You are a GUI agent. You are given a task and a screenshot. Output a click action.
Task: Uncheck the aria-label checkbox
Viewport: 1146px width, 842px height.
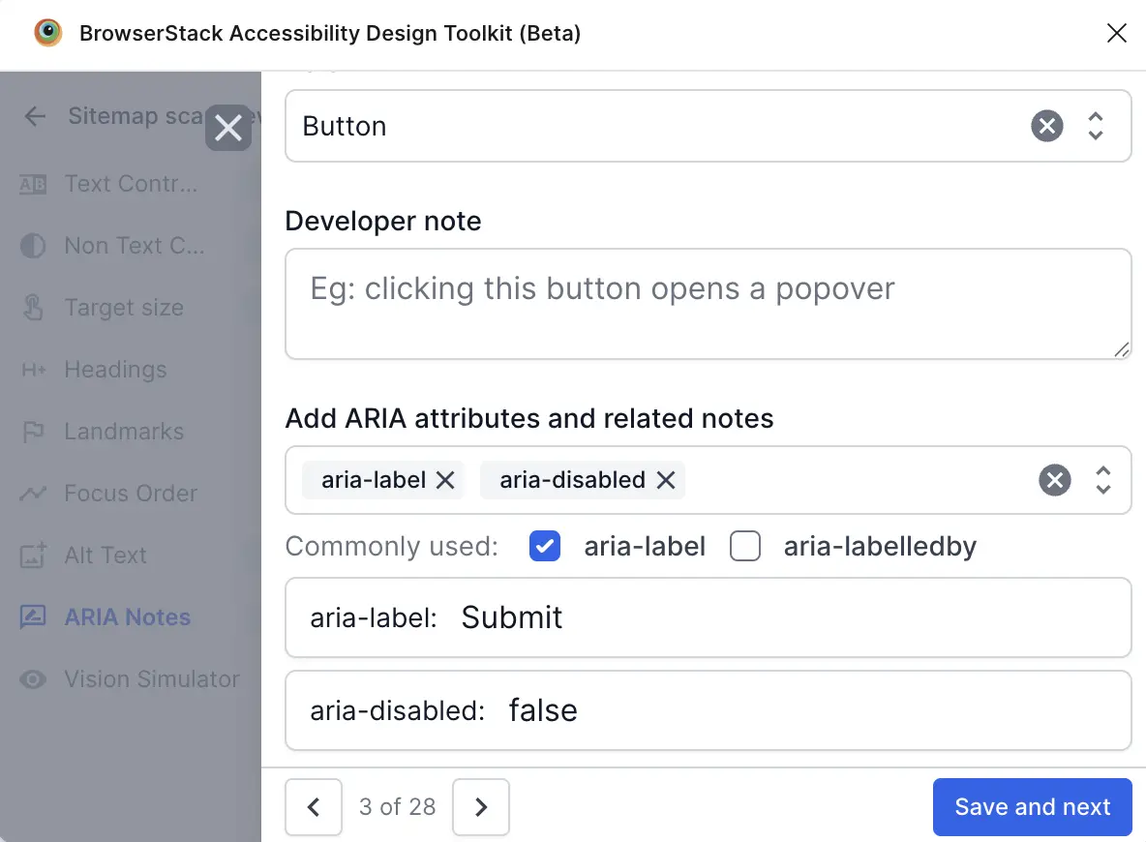[x=545, y=546]
